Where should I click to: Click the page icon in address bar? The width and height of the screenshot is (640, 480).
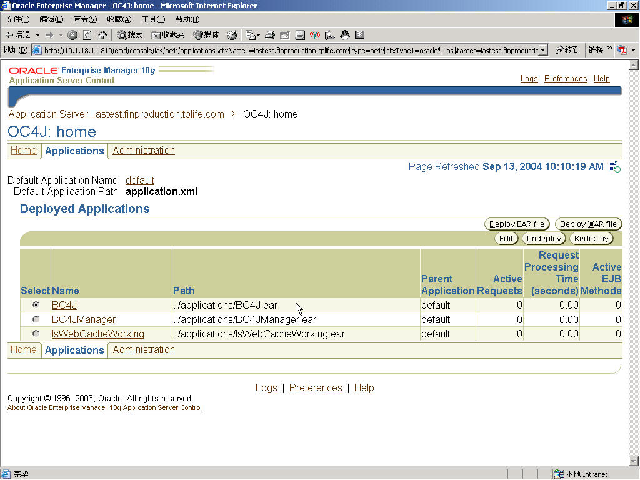(37, 50)
